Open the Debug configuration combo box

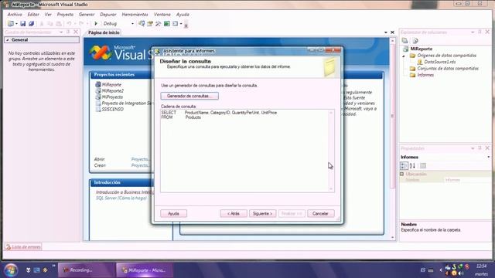tap(118, 24)
